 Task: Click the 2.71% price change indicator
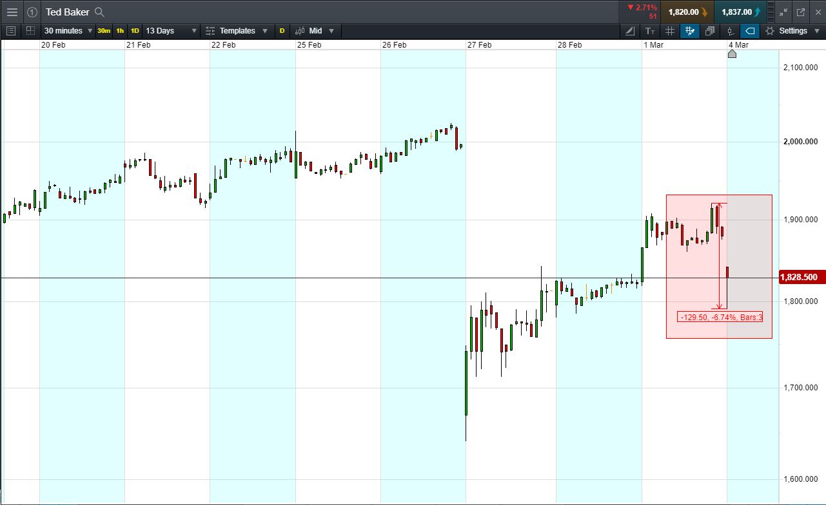pyautogui.click(x=642, y=8)
